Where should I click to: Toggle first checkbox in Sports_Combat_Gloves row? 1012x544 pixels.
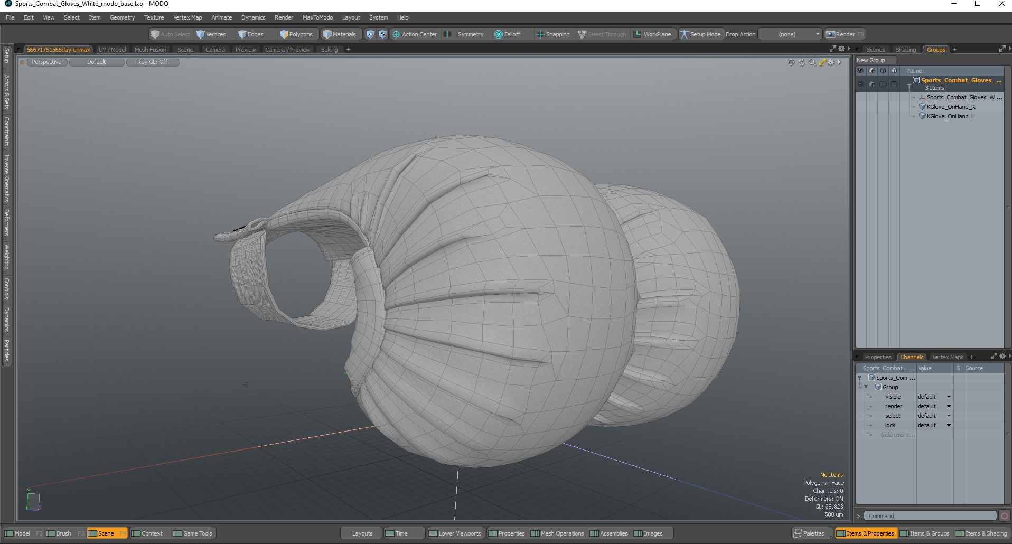(x=883, y=84)
